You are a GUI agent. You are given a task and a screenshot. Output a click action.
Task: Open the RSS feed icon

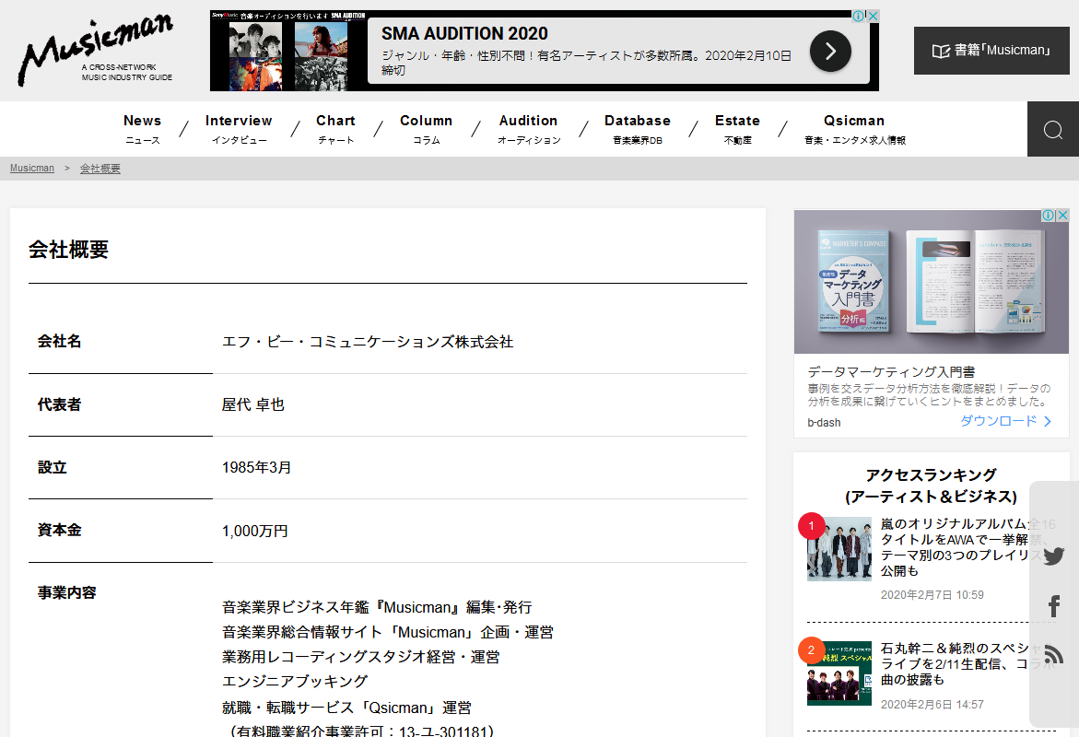(1053, 655)
